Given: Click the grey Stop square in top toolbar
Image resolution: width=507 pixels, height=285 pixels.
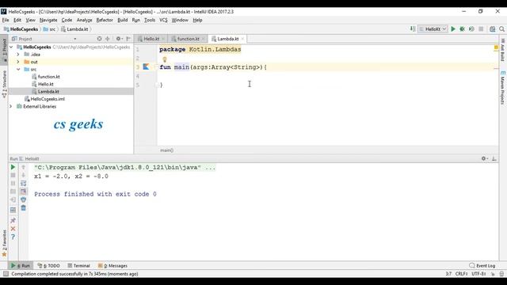Looking at the screenshot, I should tap(481, 29).
